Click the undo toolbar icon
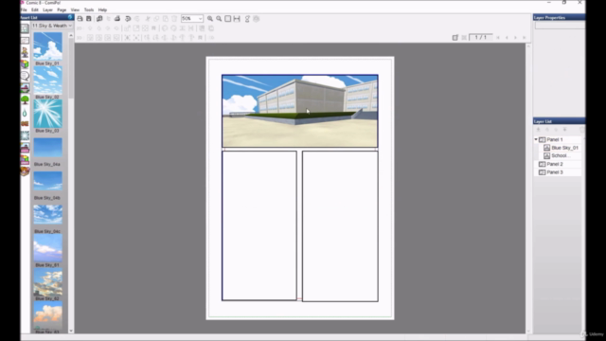 point(128,19)
